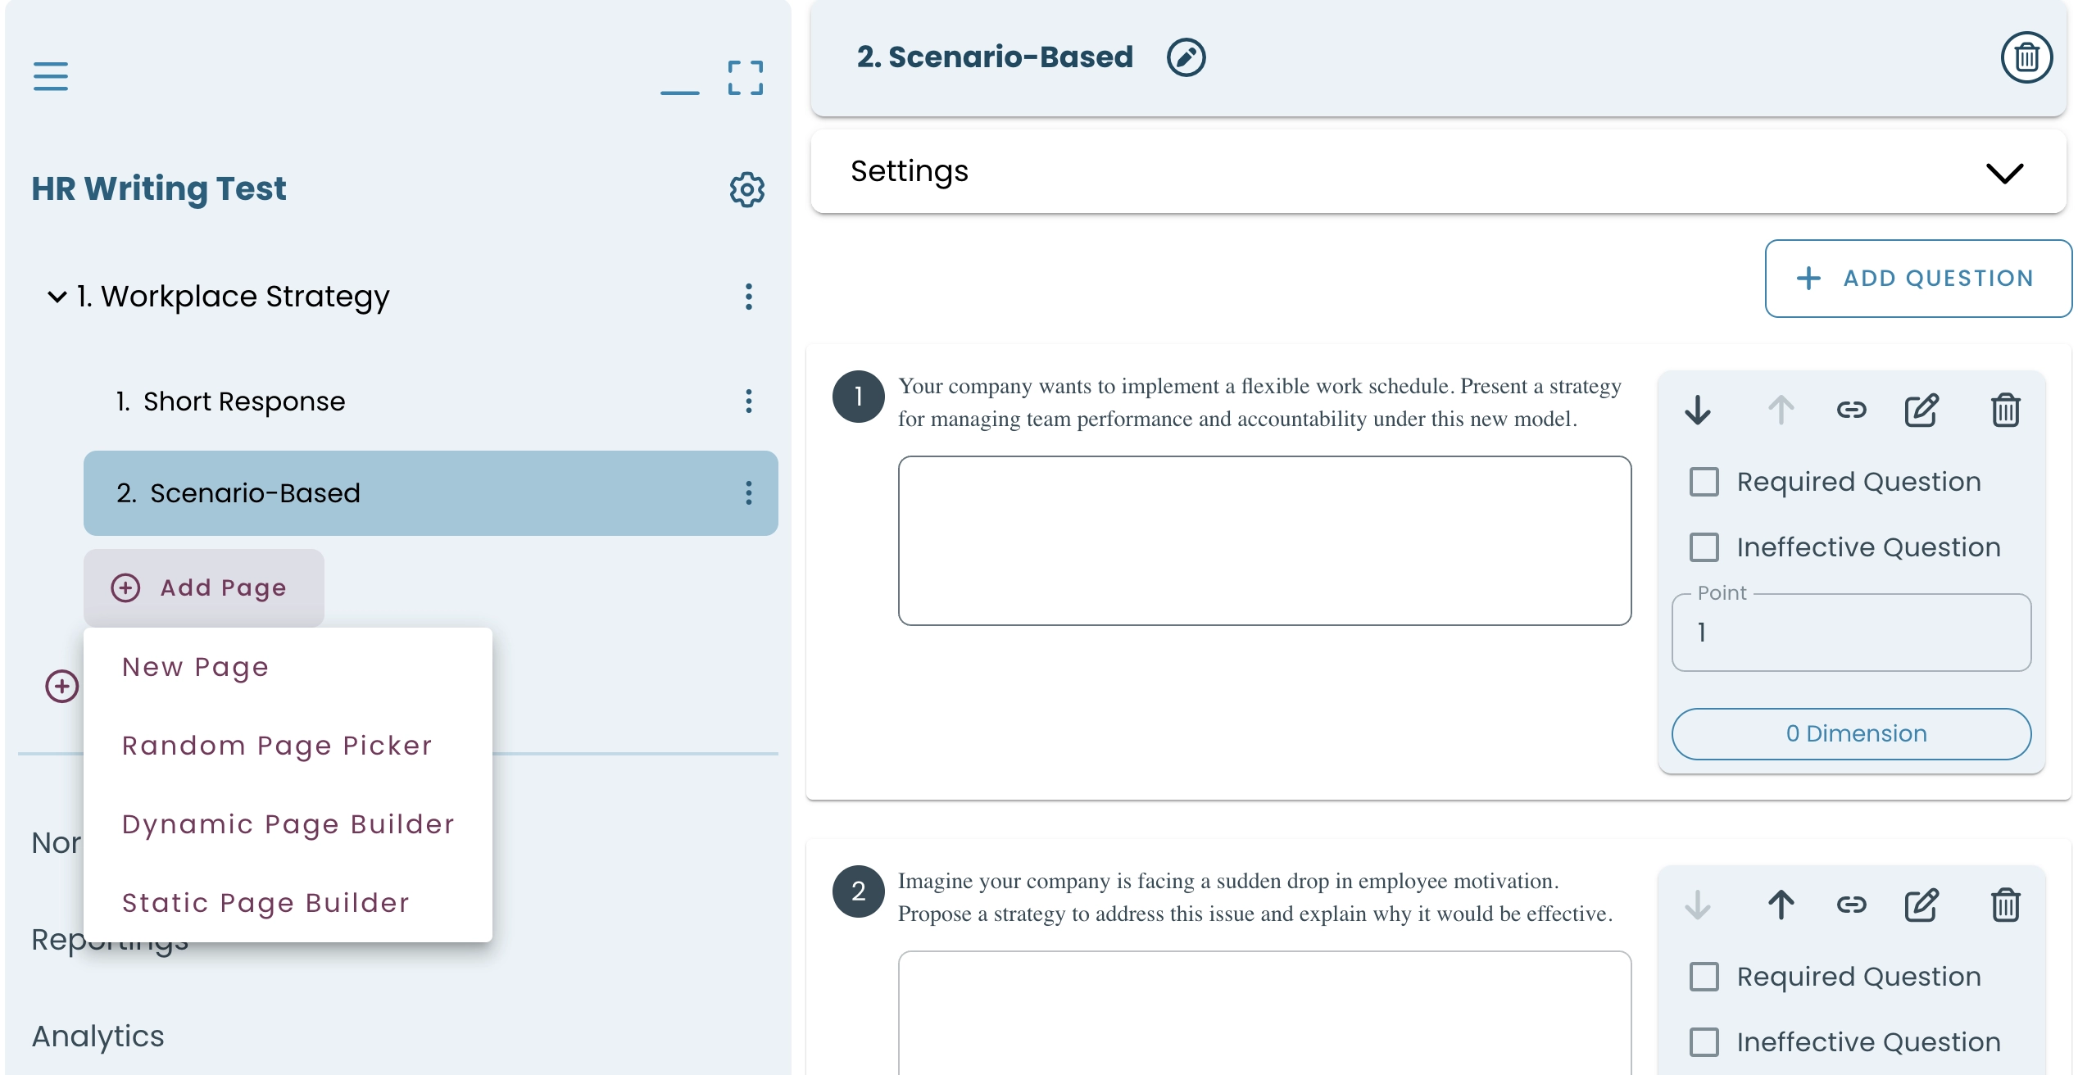Click the ADD QUESTION button
Image resolution: width=2078 pixels, height=1075 pixels.
[1918, 279]
